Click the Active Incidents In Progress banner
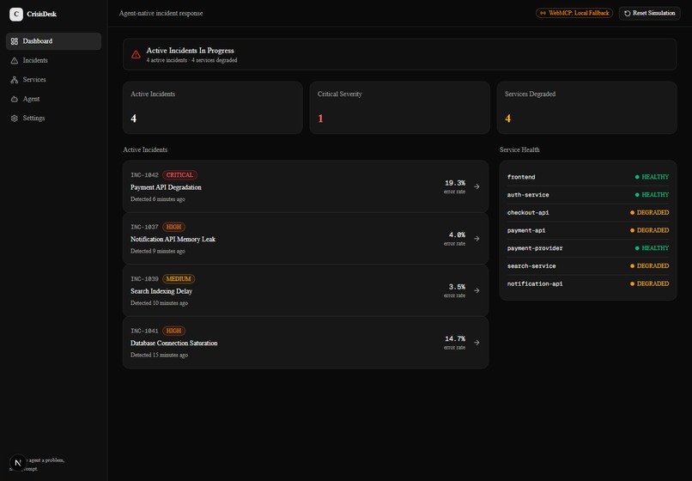This screenshot has width=692, height=481. pyautogui.click(x=399, y=54)
